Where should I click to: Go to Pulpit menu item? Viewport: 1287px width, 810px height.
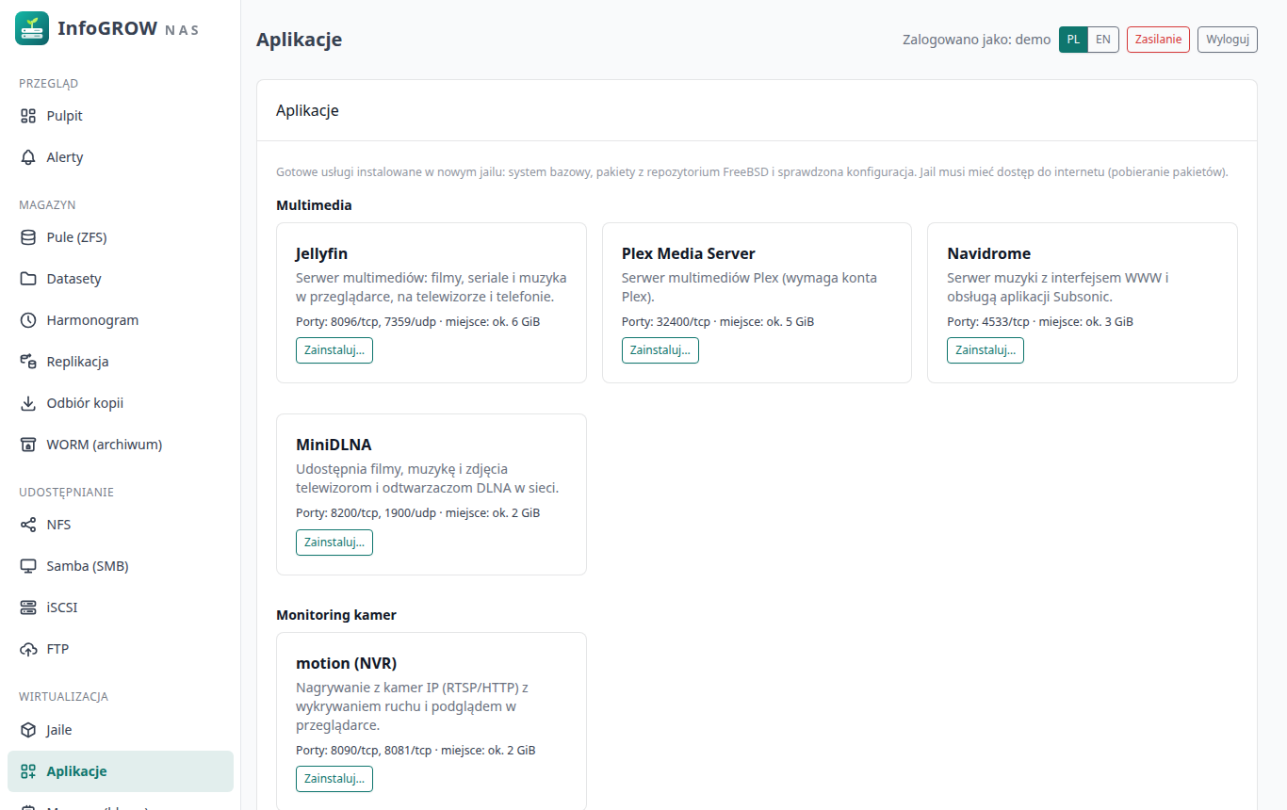point(121,116)
